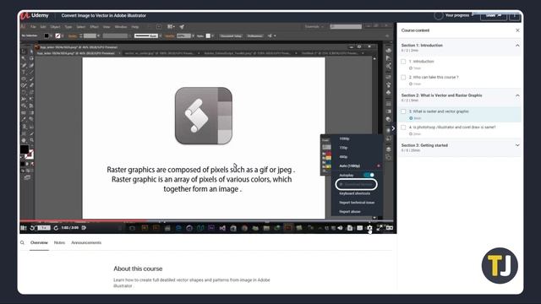
Task: Click the red video progress bar
Action: 84,221
